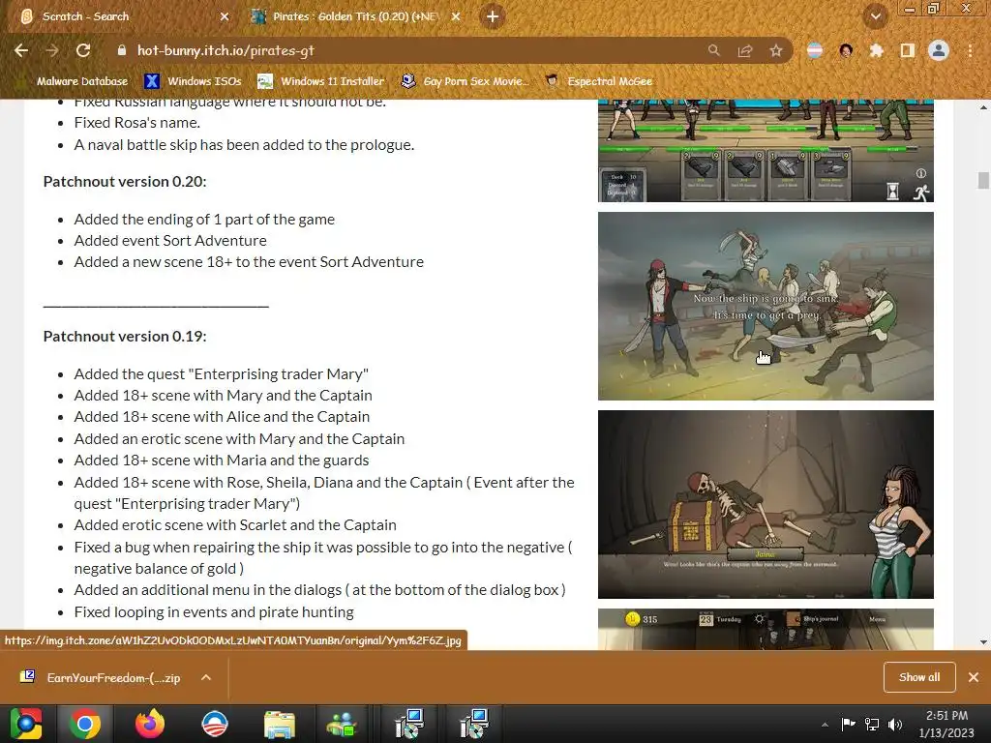Open the second installer computer taskbar icon

[x=473, y=724]
